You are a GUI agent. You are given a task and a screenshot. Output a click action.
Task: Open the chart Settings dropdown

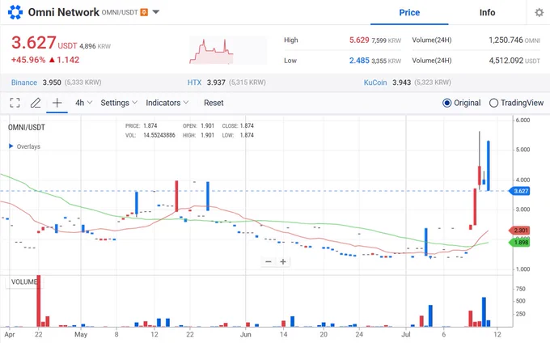pos(119,103)
